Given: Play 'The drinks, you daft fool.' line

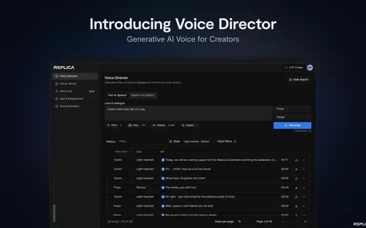Looking at the screenshot, I should (x=163, y=188).
